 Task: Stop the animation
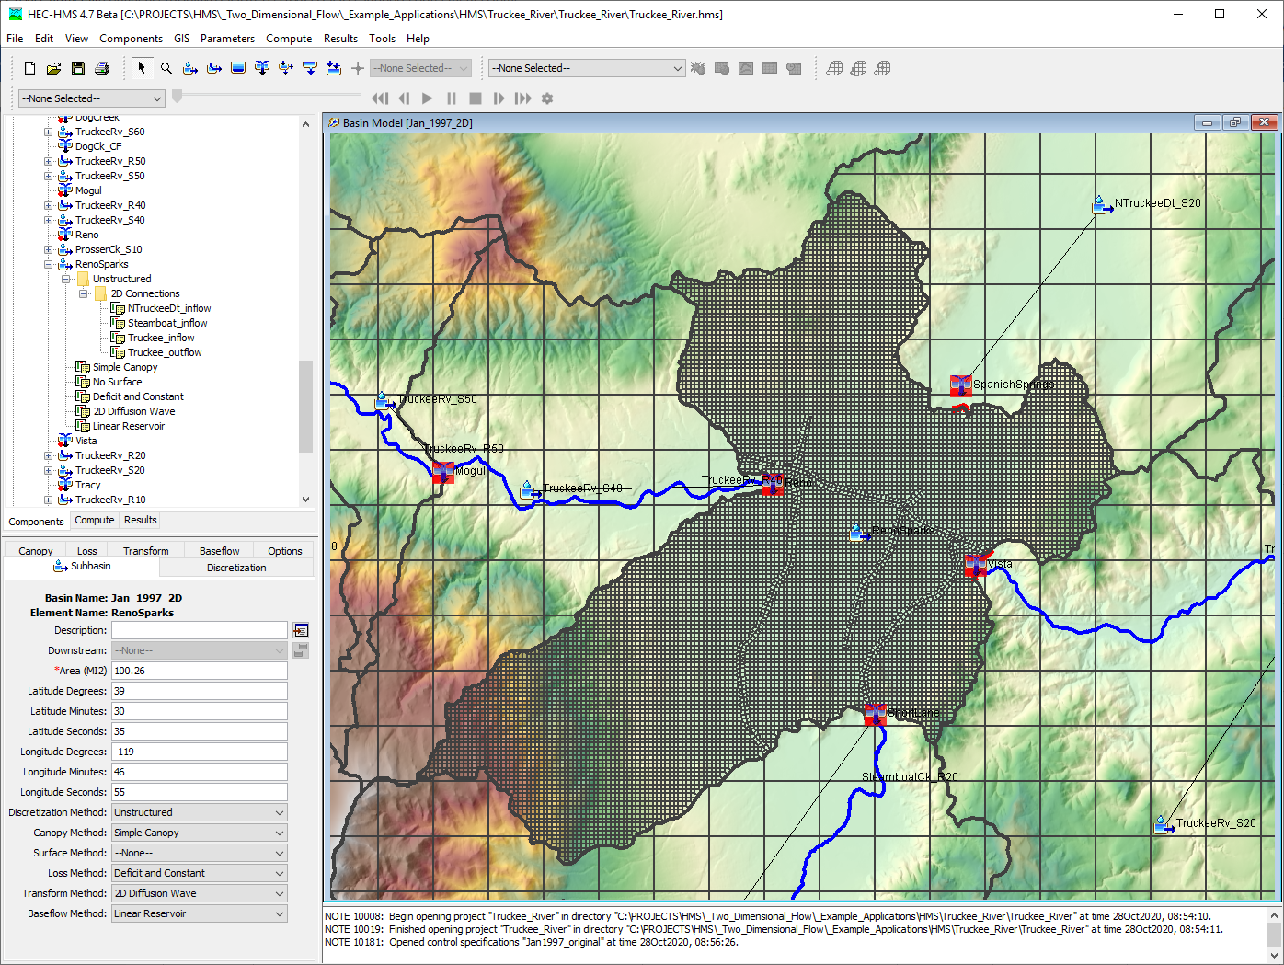(x=476, y=98)
